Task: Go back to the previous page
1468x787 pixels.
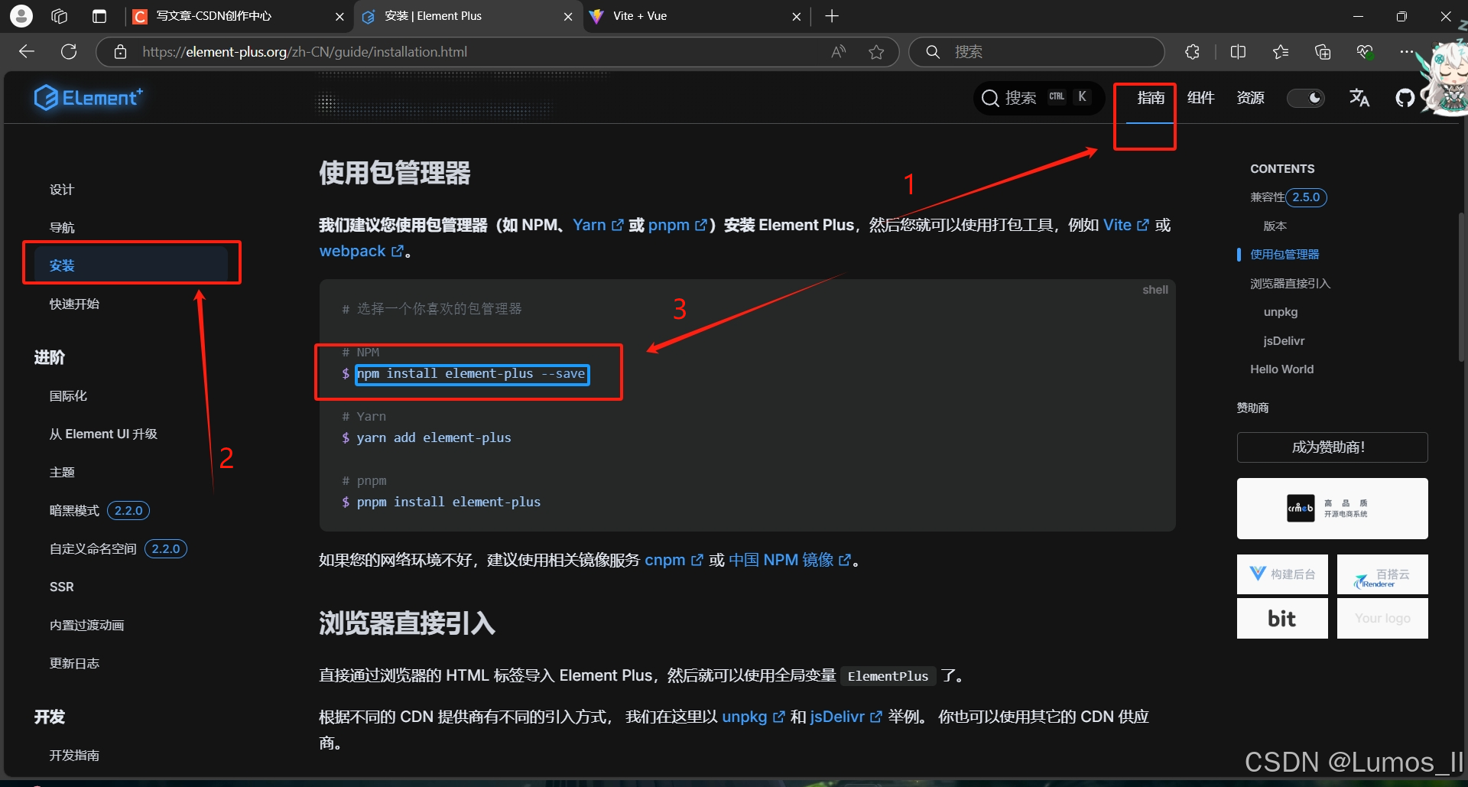Action: (28, 51)
